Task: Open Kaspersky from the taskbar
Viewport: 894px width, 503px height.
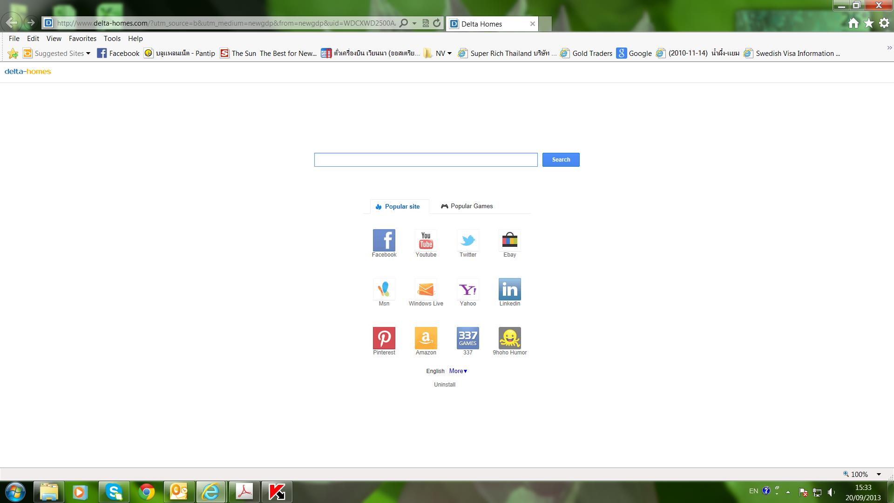Action: [x=277, y=492]
